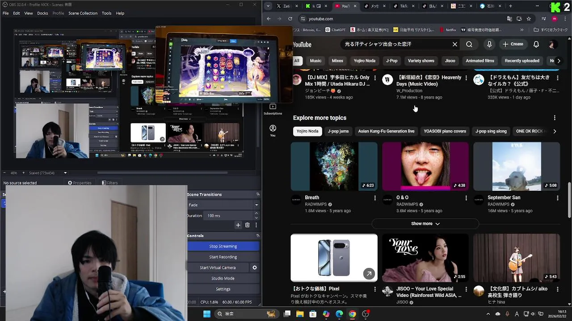
Task: Click the YouTube search magnifier button
Action: (x=469, y=44)
